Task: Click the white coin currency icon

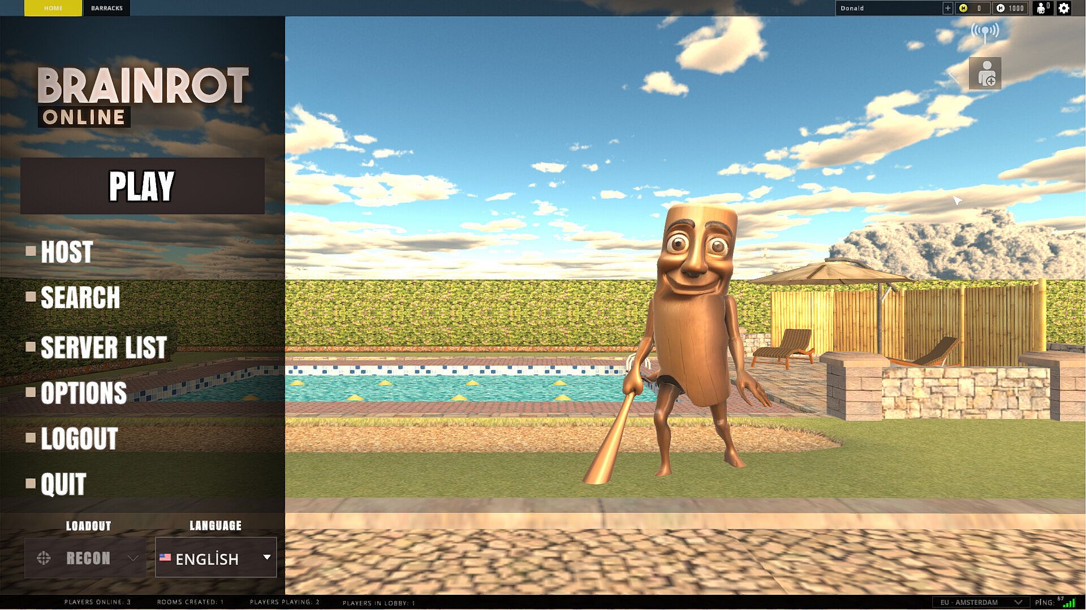Action: click(1001, 8)
